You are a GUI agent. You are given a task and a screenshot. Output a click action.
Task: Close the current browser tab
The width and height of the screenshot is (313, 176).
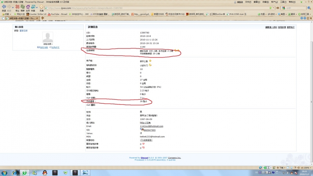click(x=37, y=18)
